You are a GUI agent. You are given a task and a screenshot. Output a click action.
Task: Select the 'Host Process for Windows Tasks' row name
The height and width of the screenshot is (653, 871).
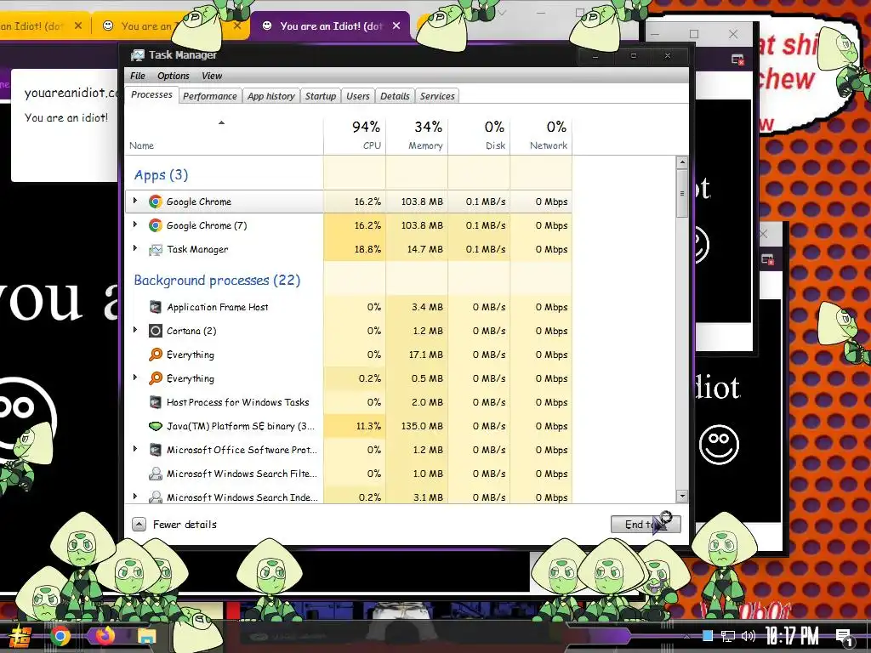pos(238,402)
